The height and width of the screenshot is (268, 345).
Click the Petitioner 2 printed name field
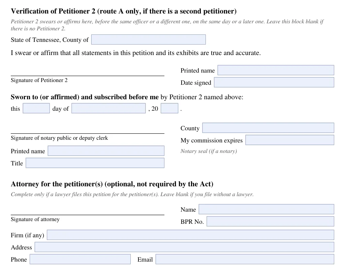coord(276,70)
